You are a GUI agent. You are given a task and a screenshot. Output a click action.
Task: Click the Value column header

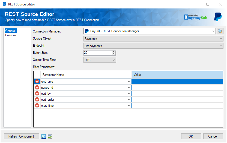(x=177, y=75)
